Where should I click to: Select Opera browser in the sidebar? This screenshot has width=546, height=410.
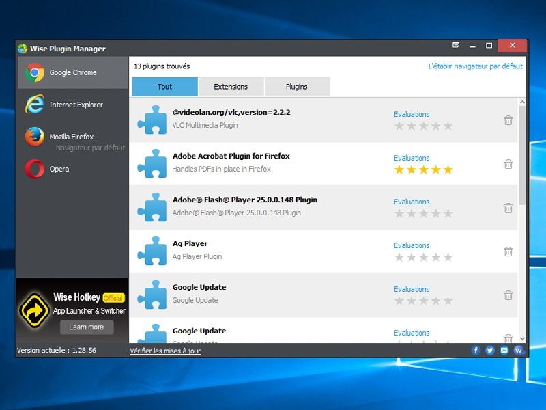tap(73, 169)
